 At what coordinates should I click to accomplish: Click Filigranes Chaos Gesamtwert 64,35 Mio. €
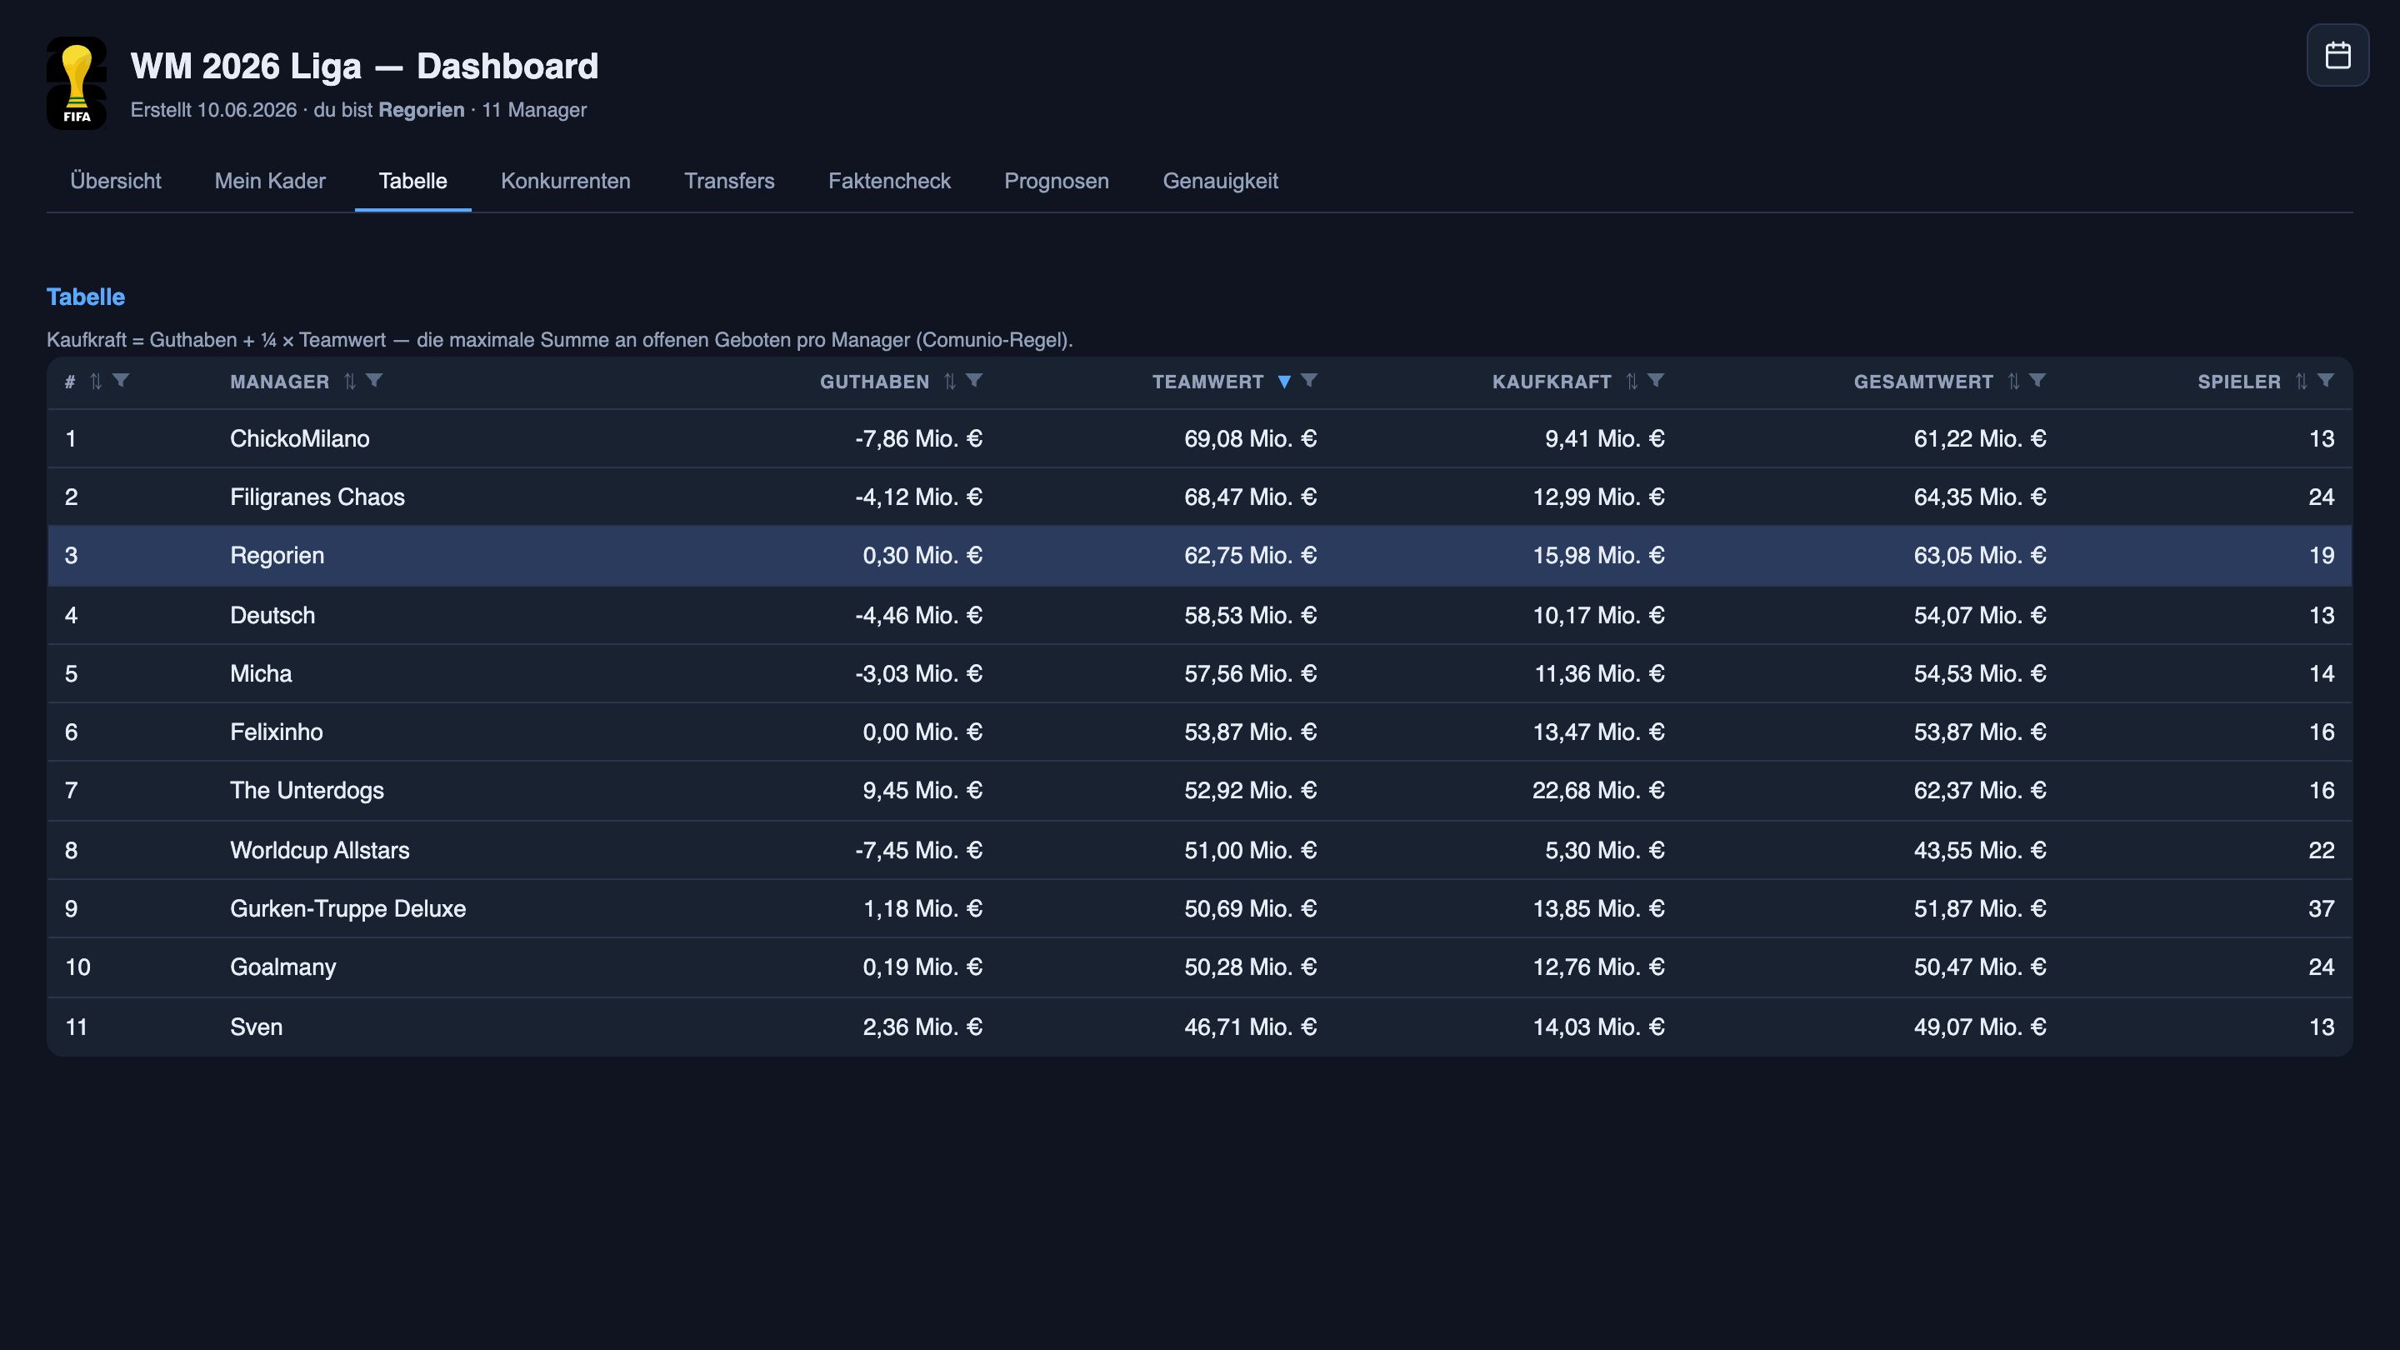click(x=1980, y=497)
